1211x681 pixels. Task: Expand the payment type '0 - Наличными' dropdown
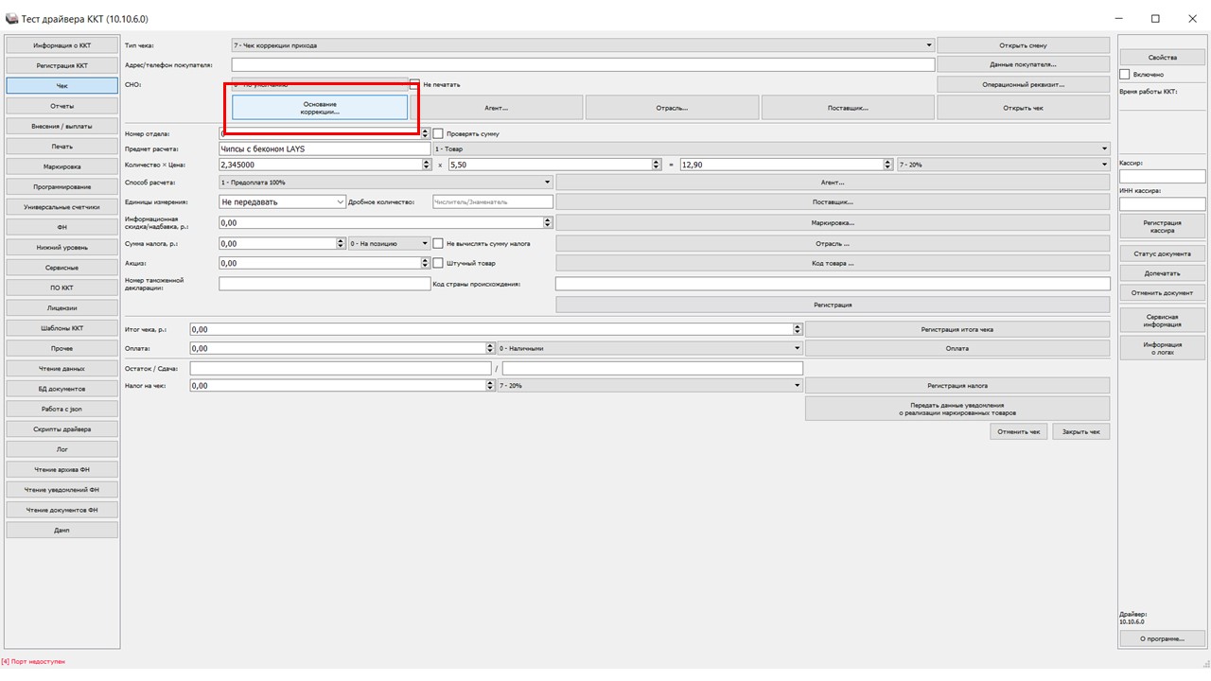(649, 348)
